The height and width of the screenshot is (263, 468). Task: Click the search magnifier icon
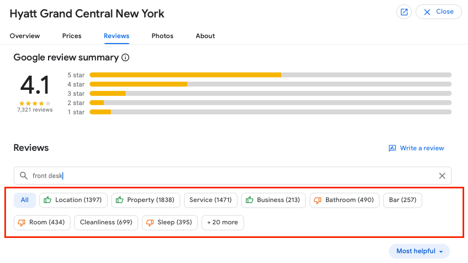coord(23,175)
